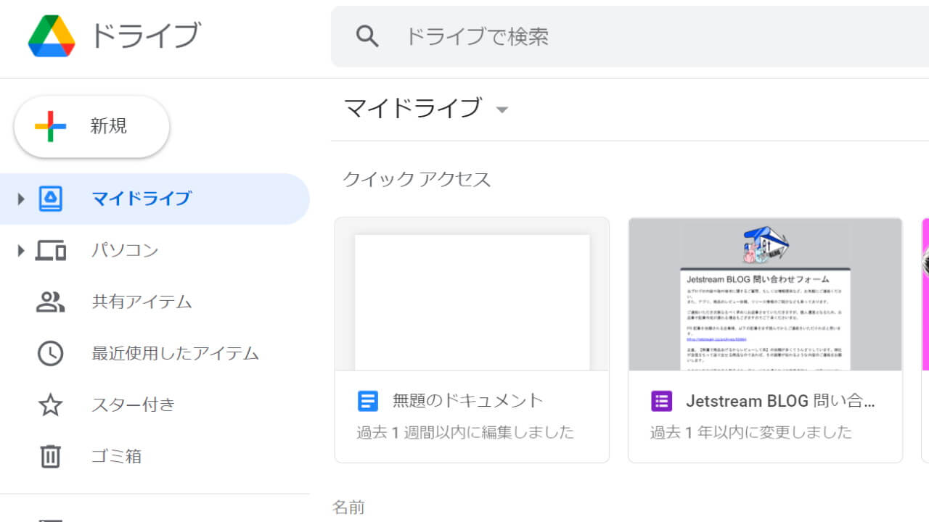Select スター付き in the sidebar

(134, 405)
